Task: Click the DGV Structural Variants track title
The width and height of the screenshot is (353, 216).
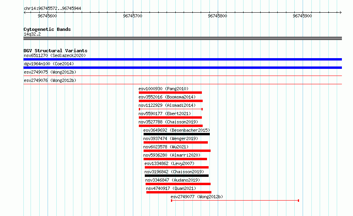Action: coord(56,51)
